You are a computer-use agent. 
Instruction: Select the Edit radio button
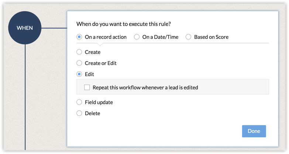click(x=79, y=74)
